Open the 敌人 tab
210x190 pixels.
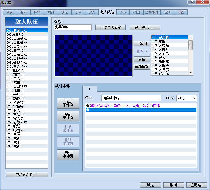click(91, 12)
